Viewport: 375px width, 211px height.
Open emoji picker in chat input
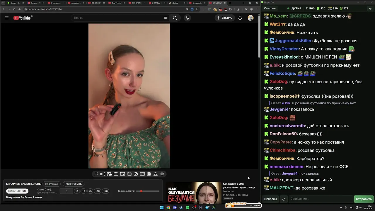284,199
